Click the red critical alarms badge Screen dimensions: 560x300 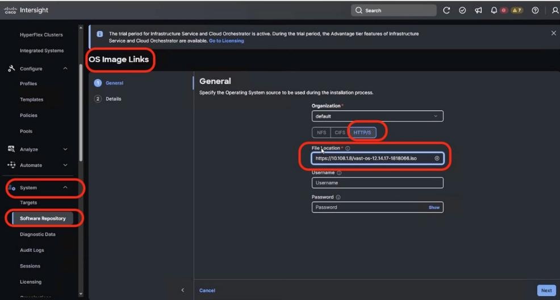(x=504, y=10)
